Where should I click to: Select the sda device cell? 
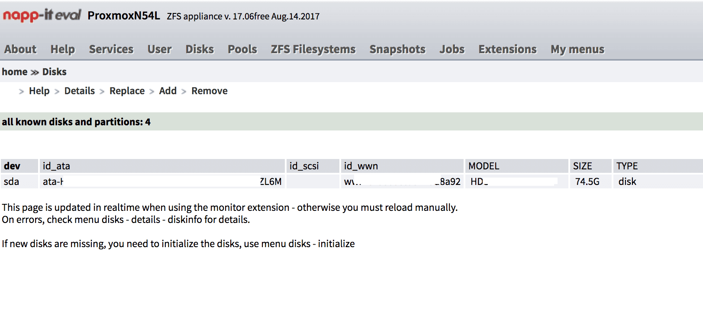(x=19, y=181)
